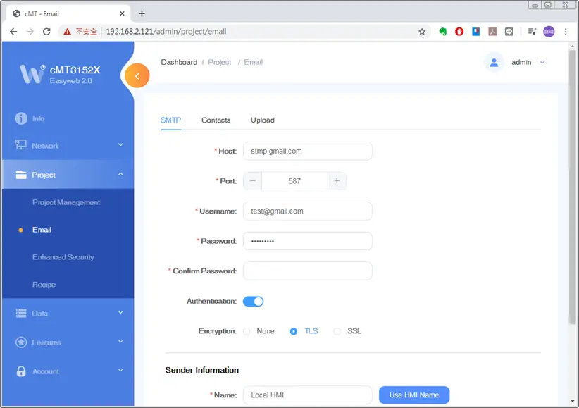This screenshot has height=408, width=579.
Task: Select SSL encryption option
Action: coord(337,331)
